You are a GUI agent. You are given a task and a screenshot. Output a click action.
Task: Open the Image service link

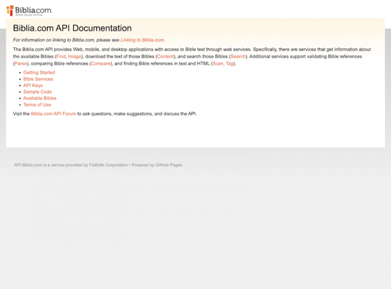tap(74, 57)
